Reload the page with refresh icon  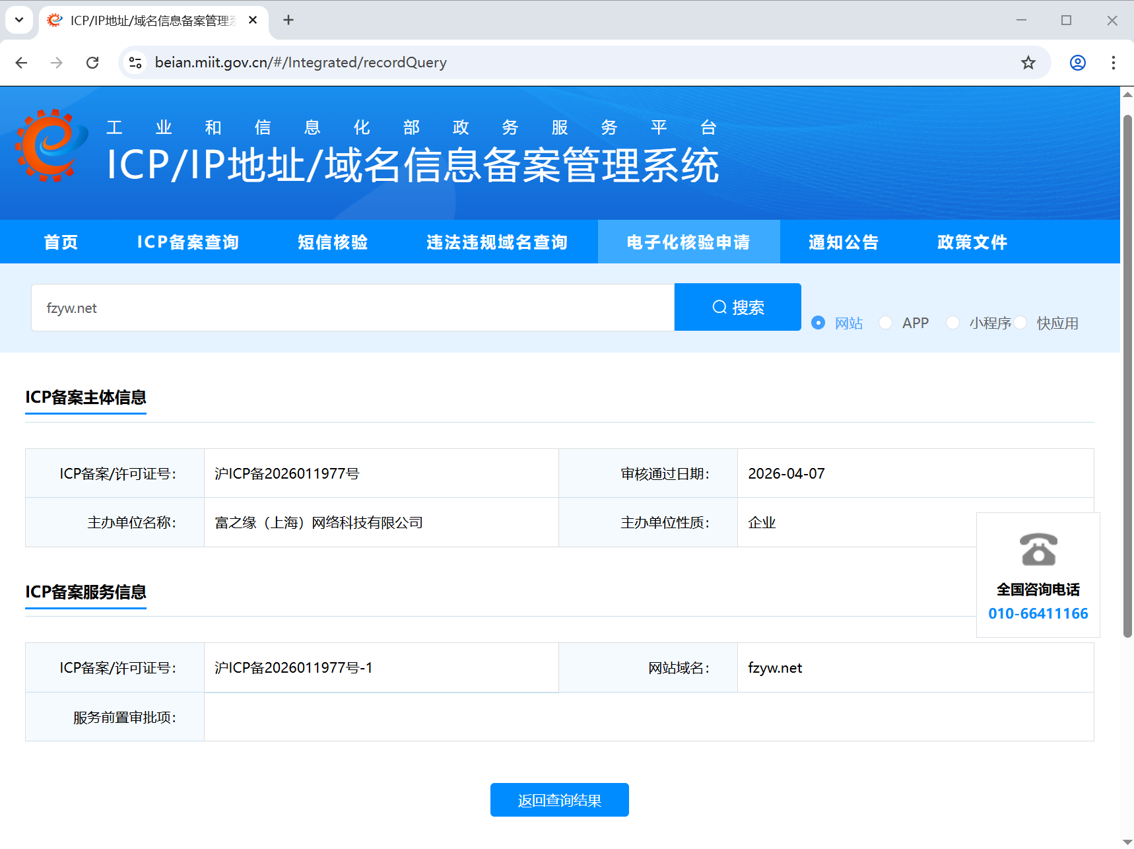click(92, 63)
